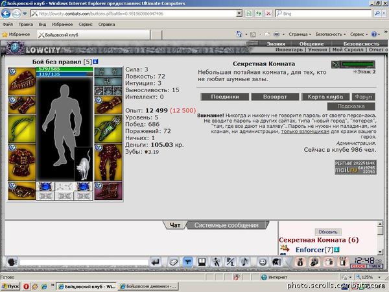The image size is (389, 292).
Task: Click the Поединки button
Action: tap(225, 97)
